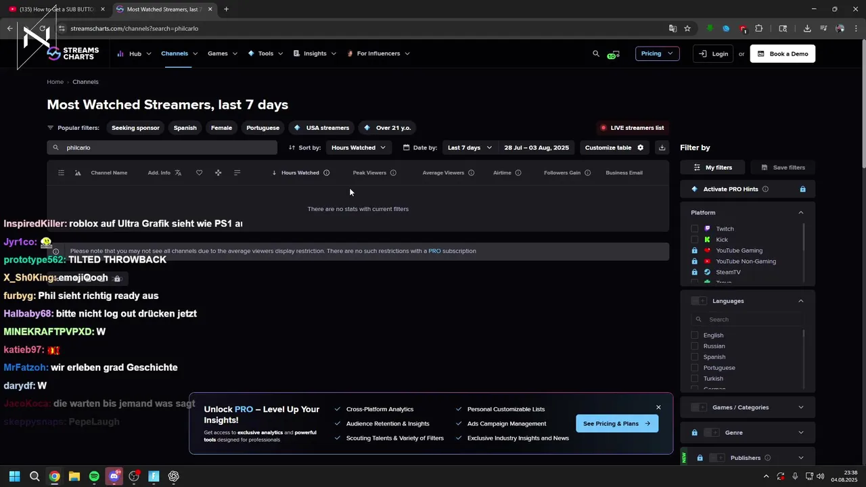The width and height of the screenshot is (866, 487).
Task: Click See Pricing & Plans button
Action: point(617,423)
